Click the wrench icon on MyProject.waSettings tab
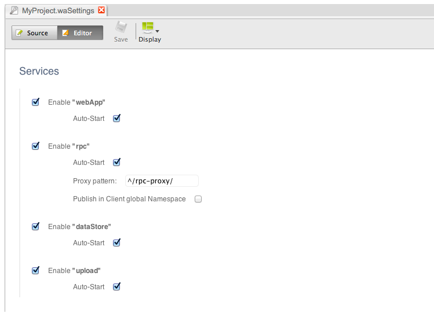Viewport: 434px width, 317px height. pos(14,10)
